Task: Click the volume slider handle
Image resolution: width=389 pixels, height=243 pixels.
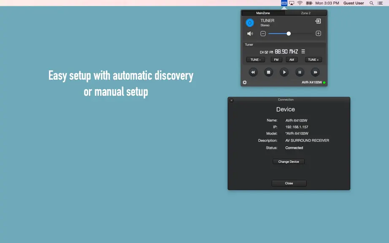Action: click(289, 33)
